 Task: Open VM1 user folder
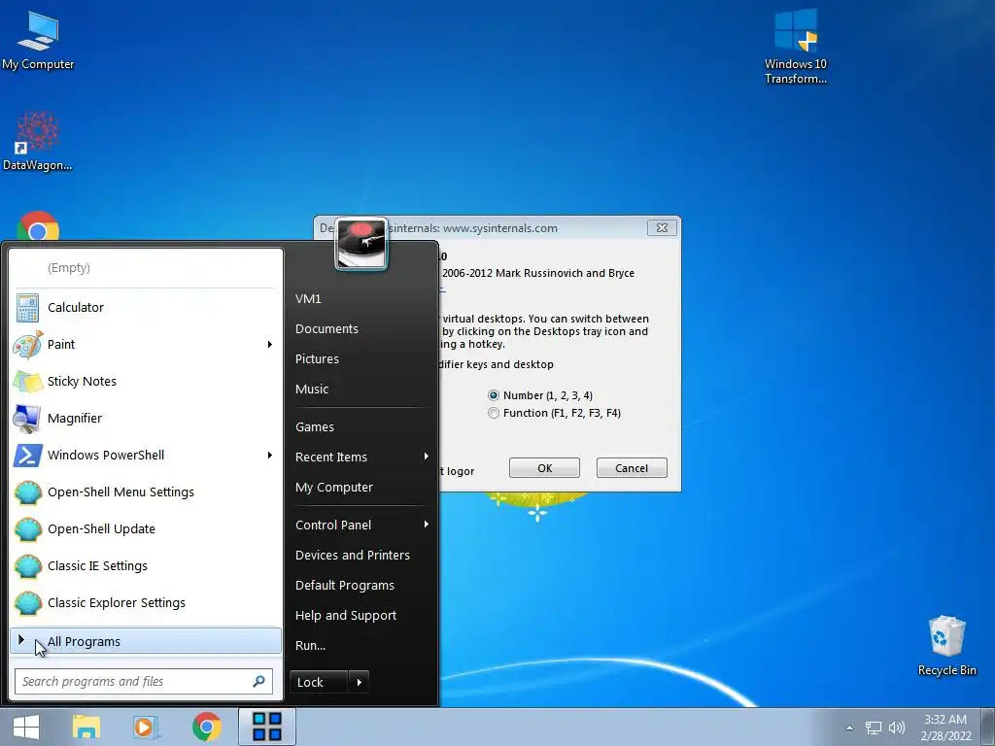point(308,299)
